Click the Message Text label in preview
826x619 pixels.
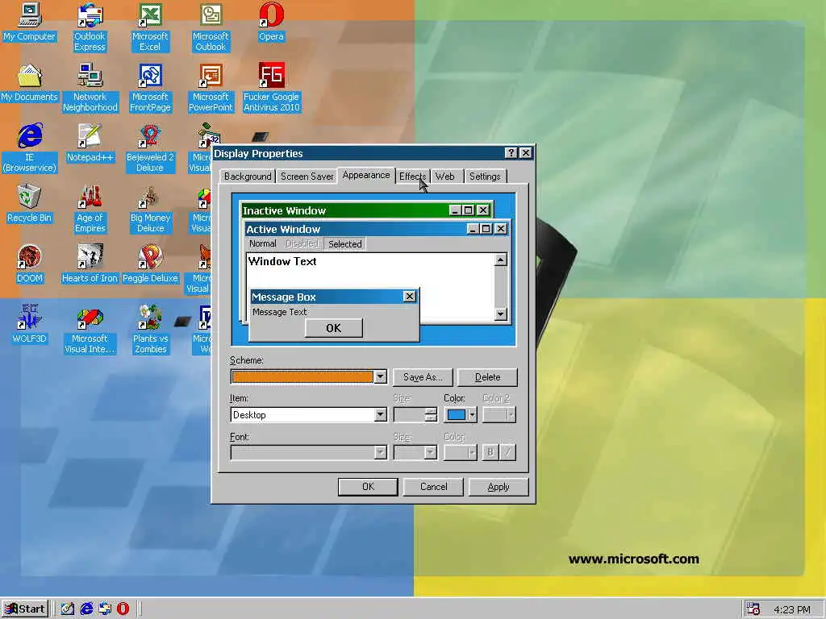coord(279,312)
